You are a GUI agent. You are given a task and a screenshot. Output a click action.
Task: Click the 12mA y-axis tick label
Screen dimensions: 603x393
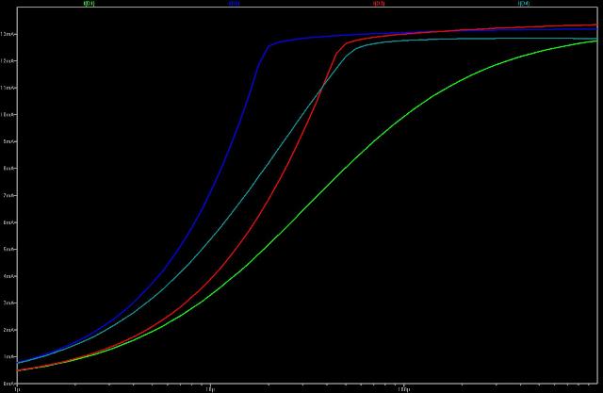(x=8, y=60)
